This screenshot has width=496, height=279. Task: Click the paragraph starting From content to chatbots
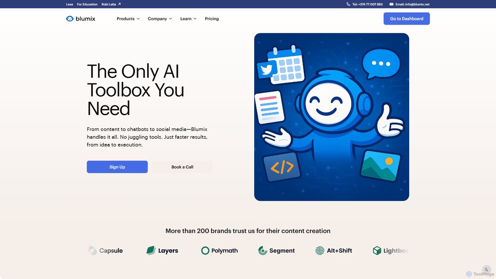[x=147, y=137]
